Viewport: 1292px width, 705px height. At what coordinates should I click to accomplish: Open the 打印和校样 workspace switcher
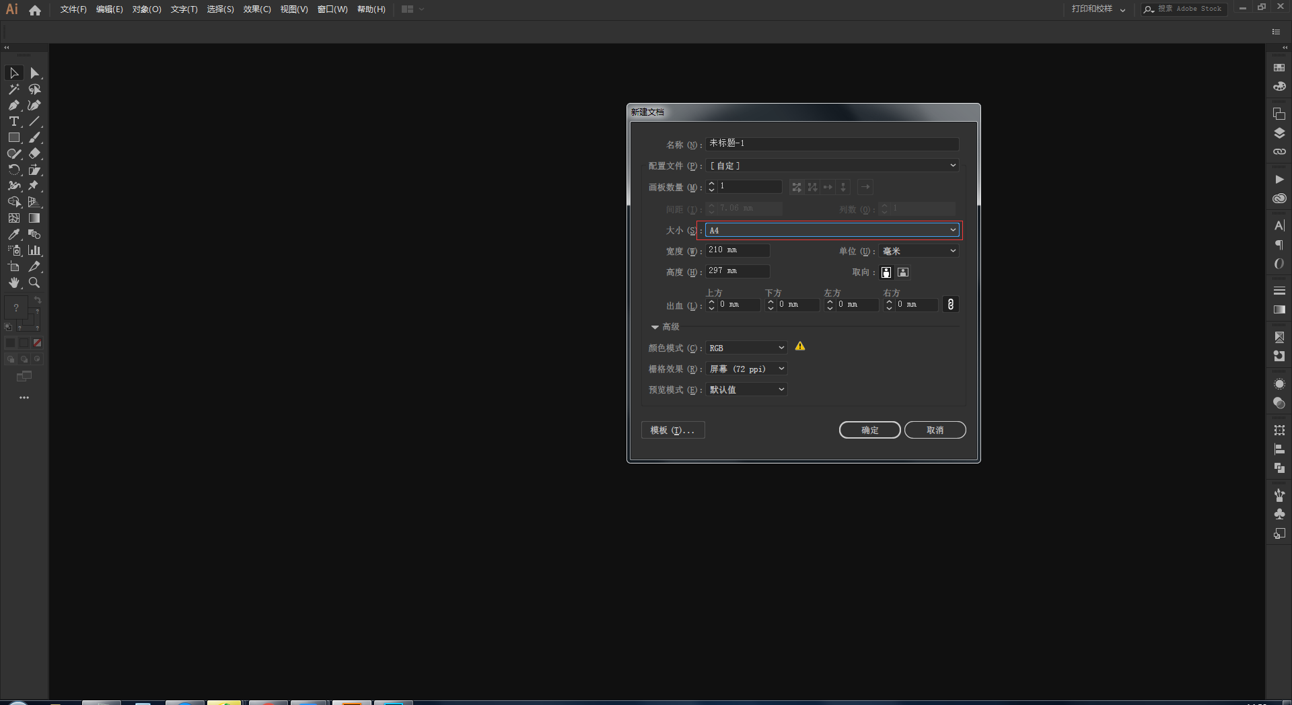(x=1098, y=9)
